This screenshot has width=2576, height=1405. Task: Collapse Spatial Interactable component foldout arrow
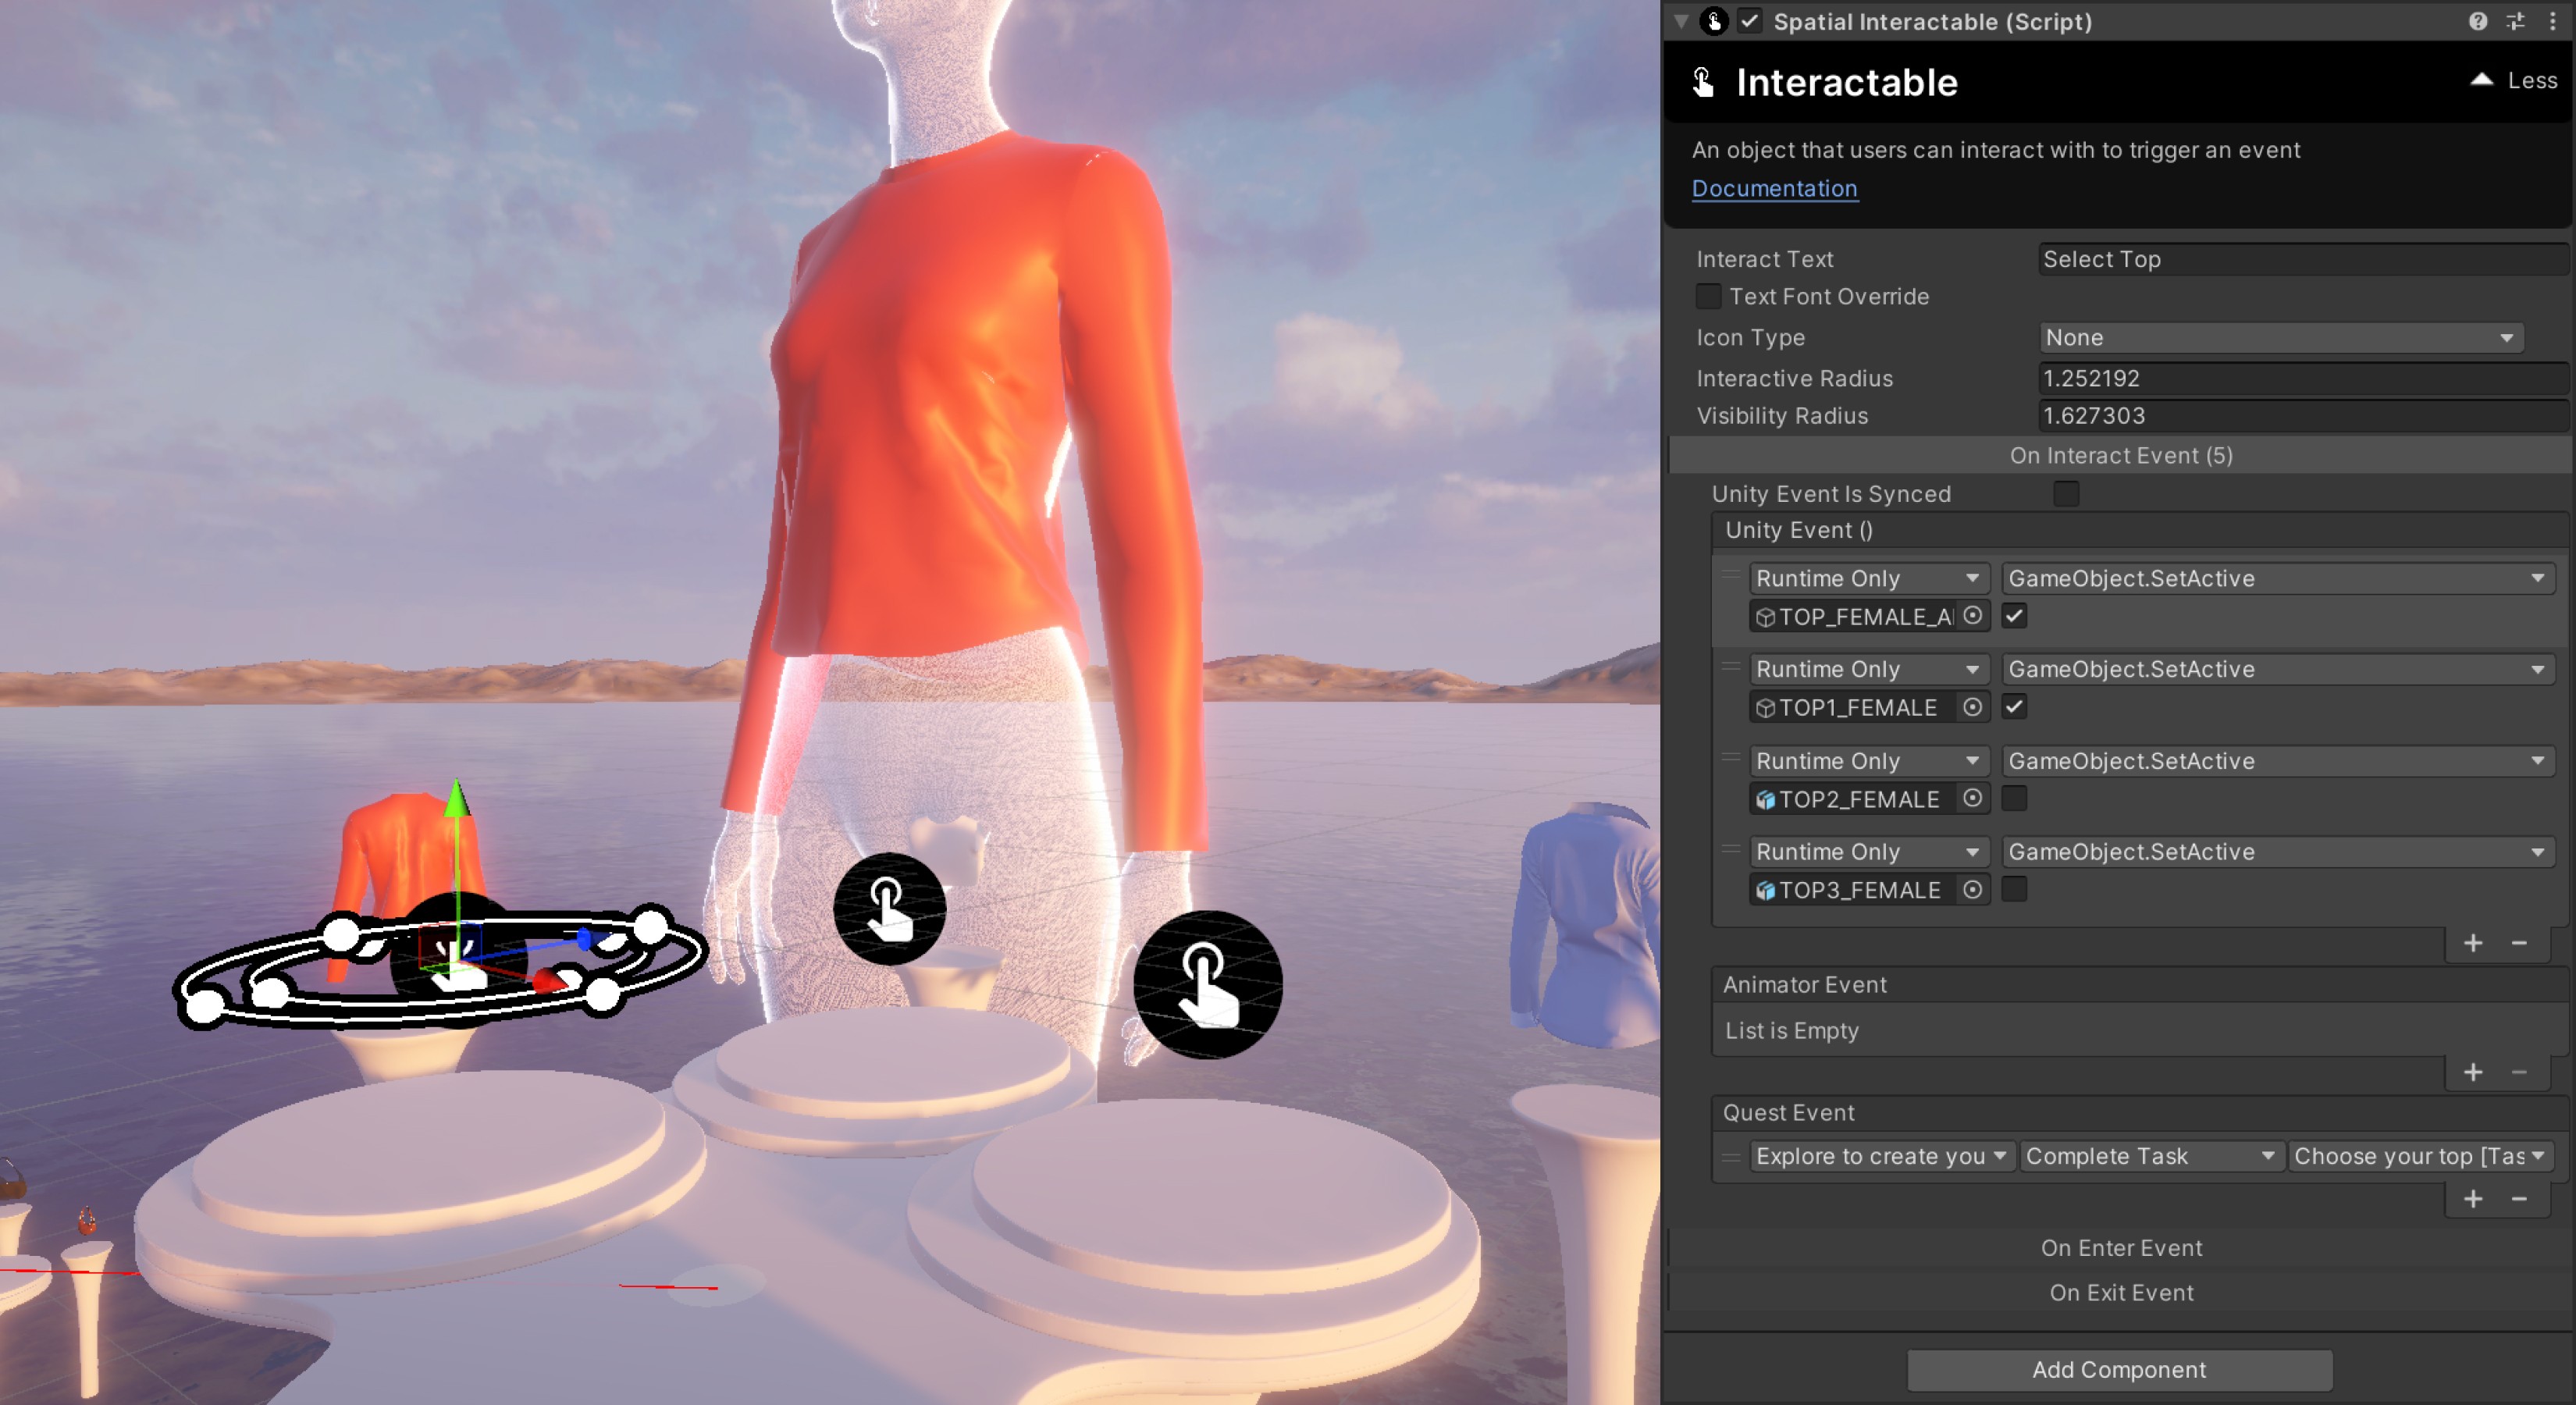pos(1682,21)
